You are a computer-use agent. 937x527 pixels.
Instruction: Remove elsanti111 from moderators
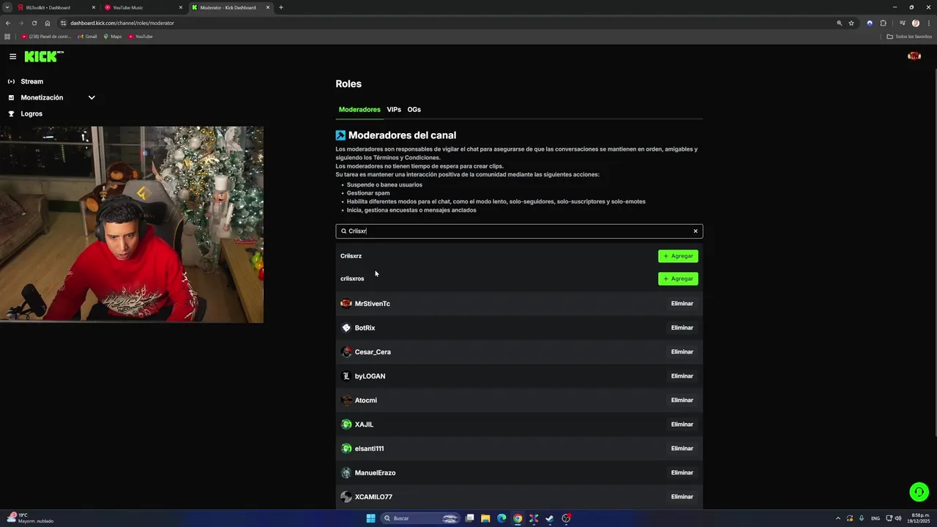pyautogui.click(x=682, y=449)
